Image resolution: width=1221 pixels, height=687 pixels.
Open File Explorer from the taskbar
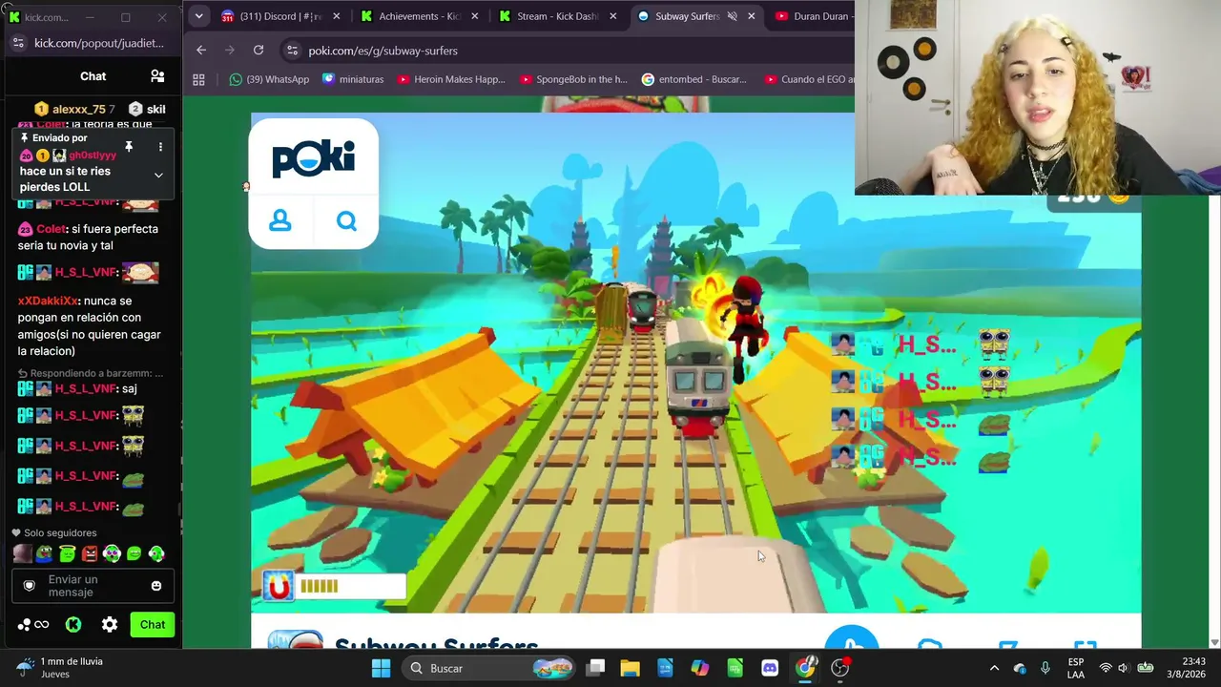tap(630, 668)
